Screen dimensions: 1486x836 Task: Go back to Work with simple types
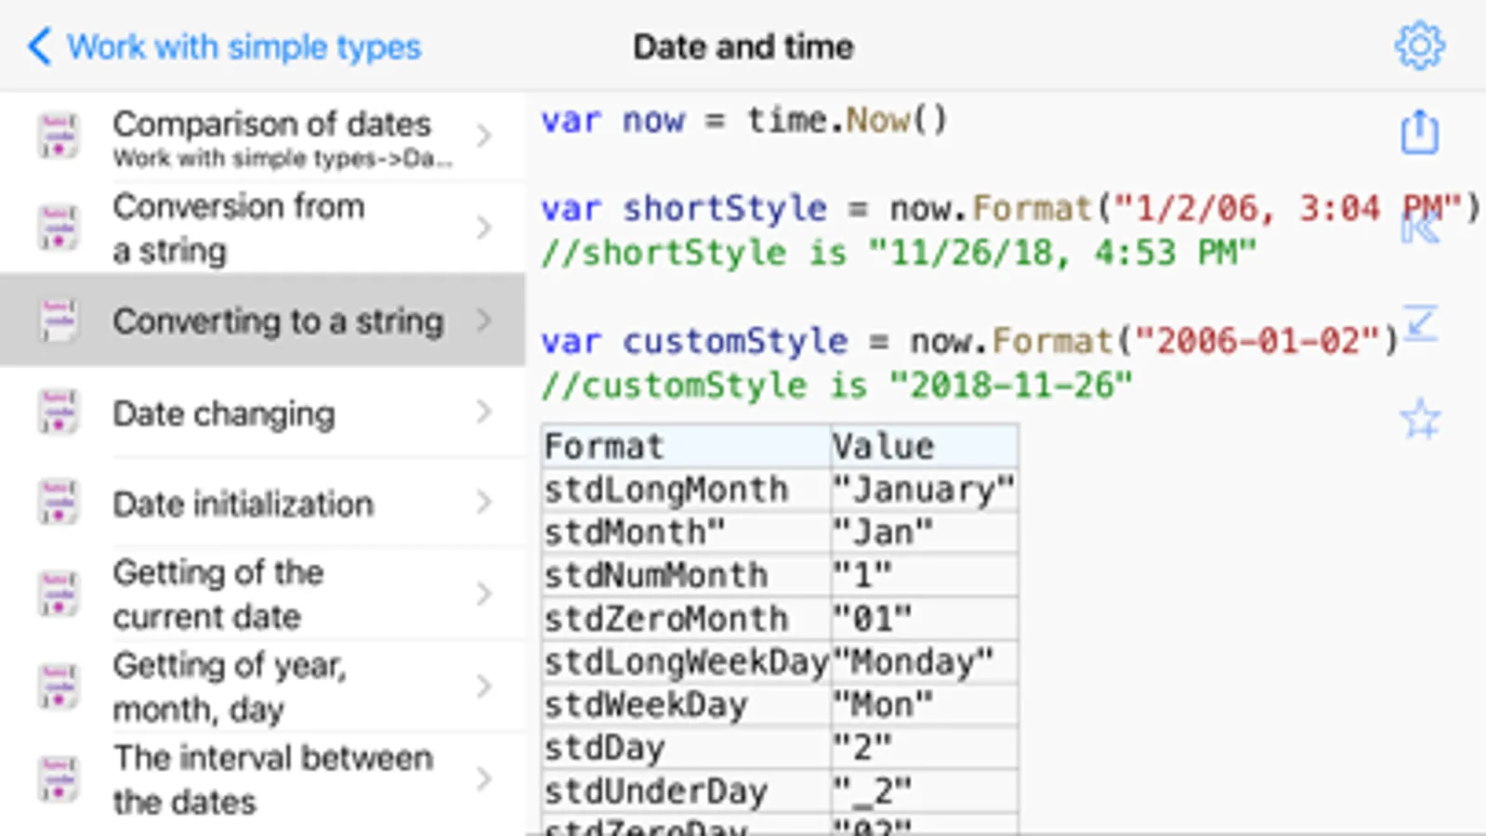[243, 46]
